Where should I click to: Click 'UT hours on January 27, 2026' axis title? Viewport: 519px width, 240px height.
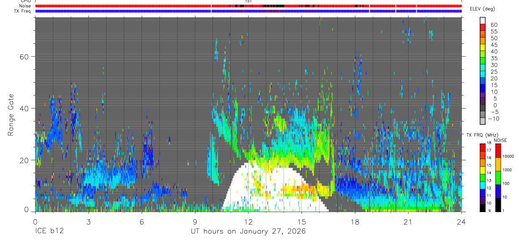coord(248,232)
